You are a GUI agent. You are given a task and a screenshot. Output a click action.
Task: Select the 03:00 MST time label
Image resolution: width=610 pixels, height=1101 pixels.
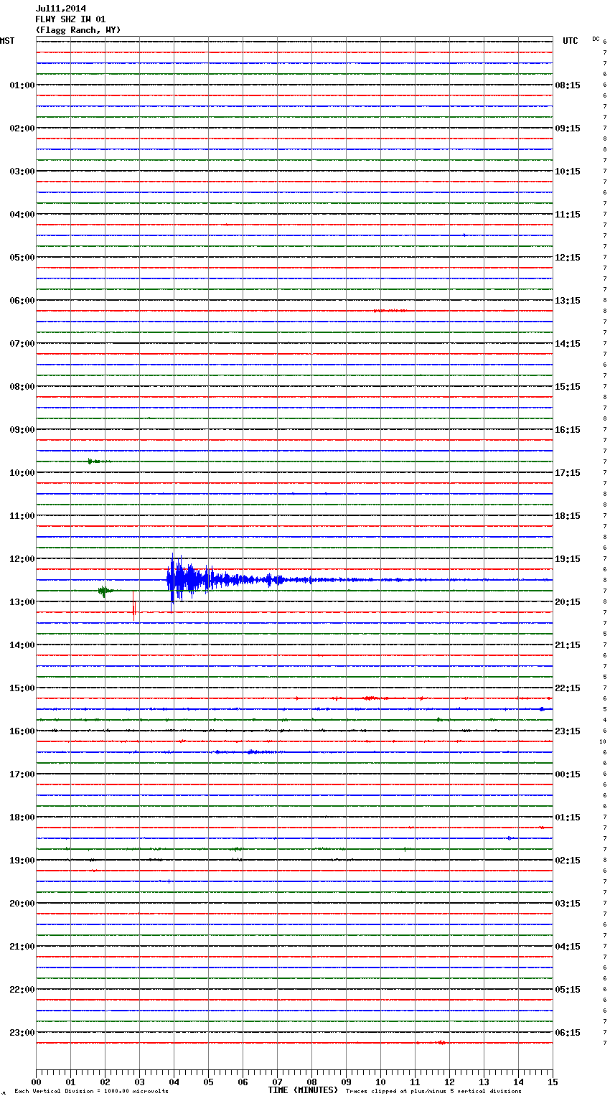[22, 172]
